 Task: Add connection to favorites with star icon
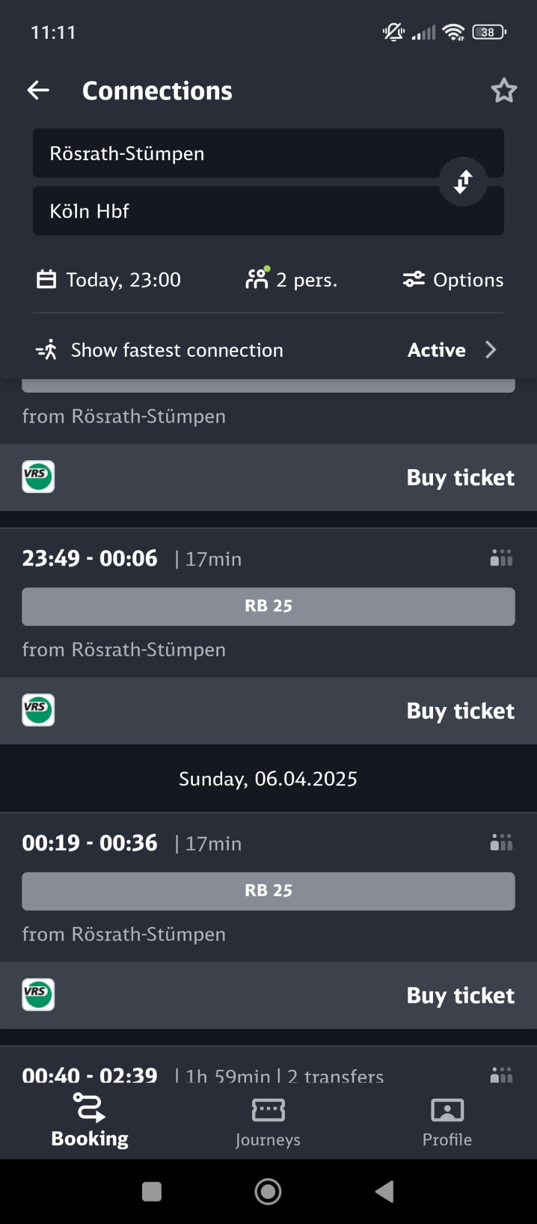[x=504, y=91]
